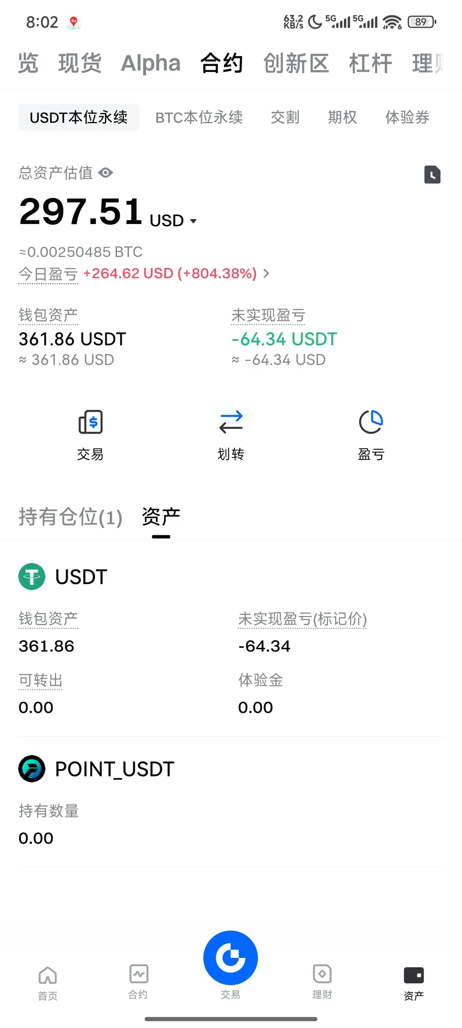Image resolution: width=462 pixels, height=1028 pixels.
Task: Switch to 持有仓位(1) tab
Action: [x=70, y=517]
